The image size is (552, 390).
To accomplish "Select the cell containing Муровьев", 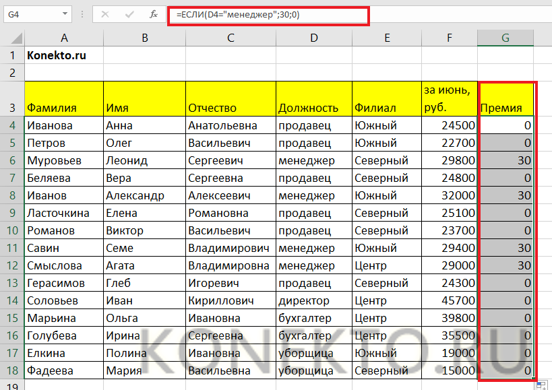I will coord(63,160).
